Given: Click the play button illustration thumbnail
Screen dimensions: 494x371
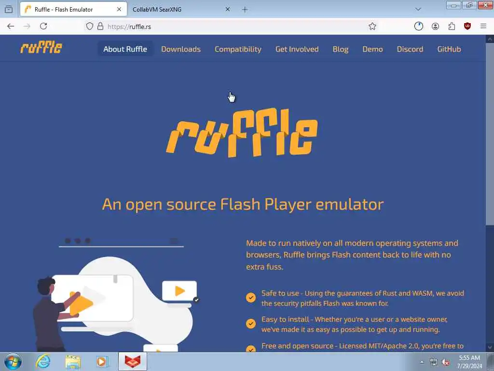Looking at the screenshot, I should [x=179, y=291].
